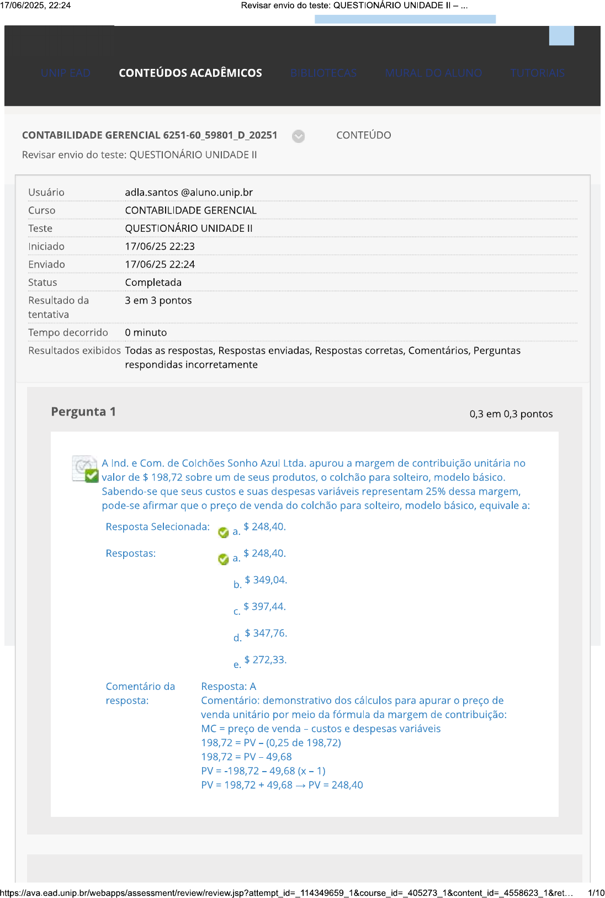This screenshot has height=898, width=605.
Task: Click the Status value Completada
Action: (x=153, y=282)
